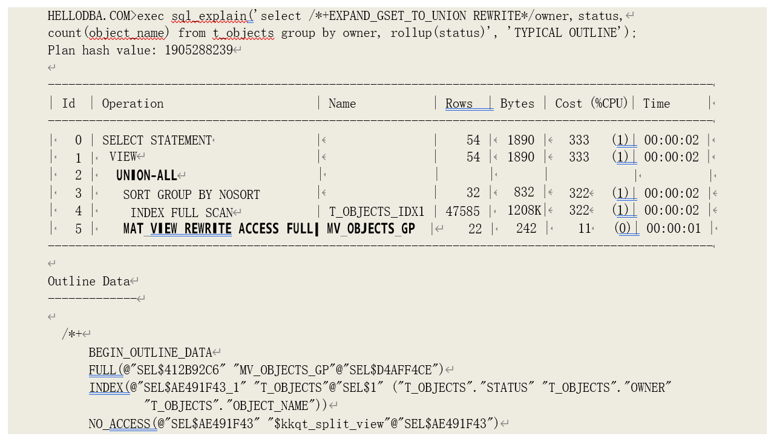Click the cost value 11
Viewport: 771px width, 439px height.
(584, 229)
